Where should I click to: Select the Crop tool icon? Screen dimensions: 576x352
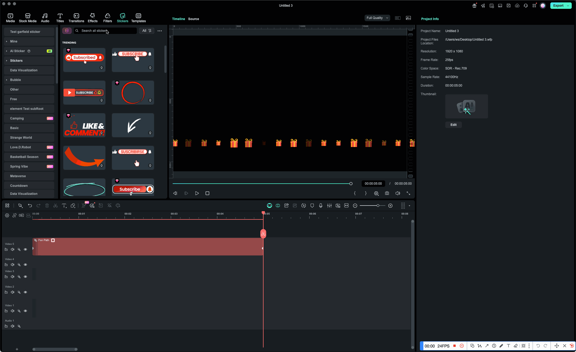coord(278,206)
